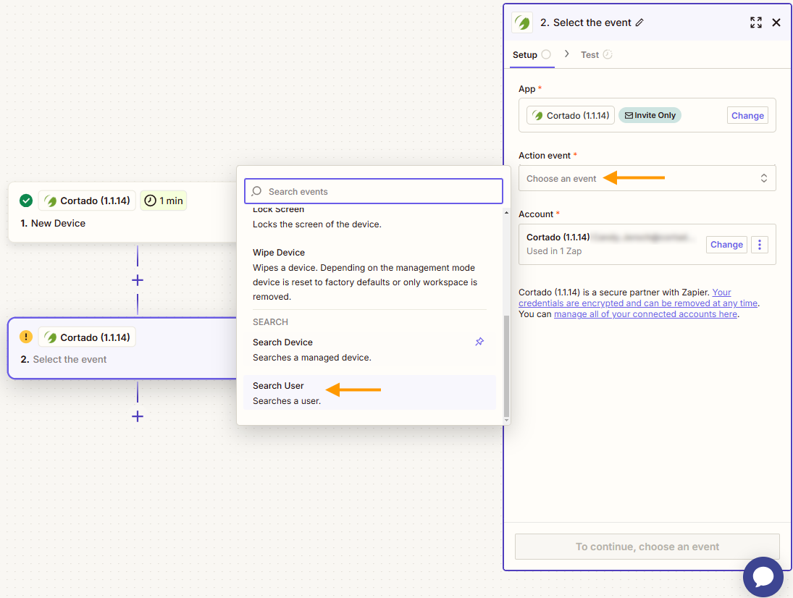The image size is (793, 598).
Task: Click the Used in 1 Zap text
Action: [x=554, y=251]
